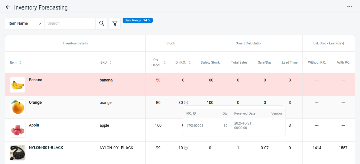Screen dimensions: 360x164
Task: Open the Banana product thumbnail
Action: 17,85
